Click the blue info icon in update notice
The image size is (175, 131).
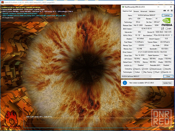pyautogui.click(x=125, y=83)
